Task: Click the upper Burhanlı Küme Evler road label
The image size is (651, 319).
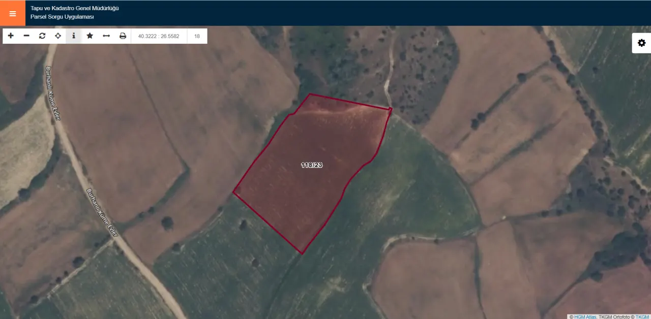Action: click(x=53, y=93)
